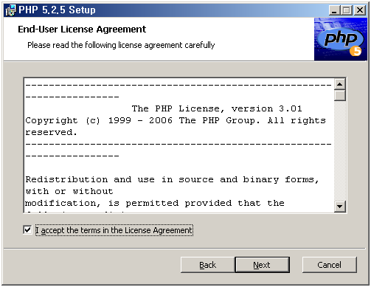Click the PHP 5 logo banner
The width and height of the screenshot is (371, 287).
pyautogui.click(x=341, y=39)
